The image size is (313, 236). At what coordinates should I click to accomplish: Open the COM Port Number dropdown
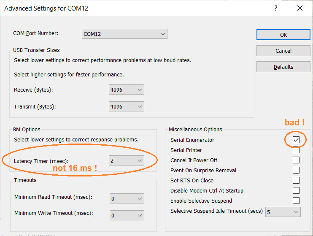tap(124, 34)
